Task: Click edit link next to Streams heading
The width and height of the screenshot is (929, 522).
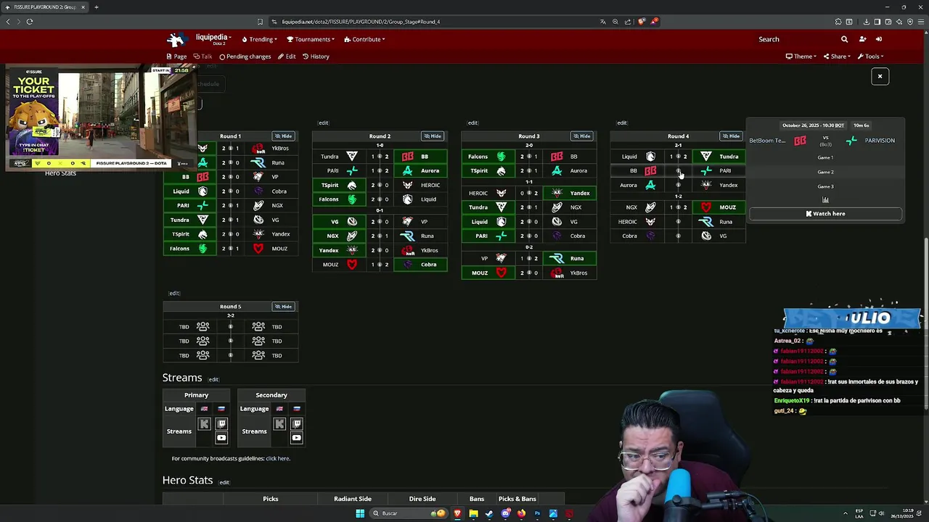Action: [213, 380]
